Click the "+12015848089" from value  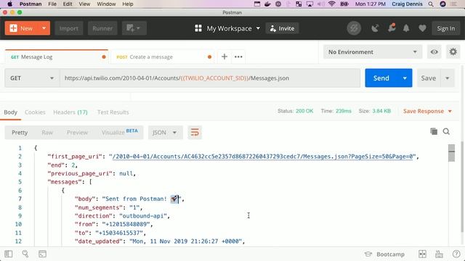(x=126, y=224)
